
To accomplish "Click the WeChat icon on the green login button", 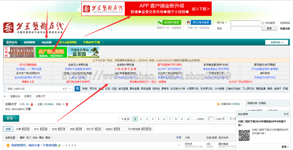I will (160, 23).
